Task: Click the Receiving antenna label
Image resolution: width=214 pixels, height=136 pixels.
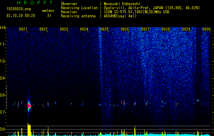Action: pyautogui.click(x=78, y=16)
